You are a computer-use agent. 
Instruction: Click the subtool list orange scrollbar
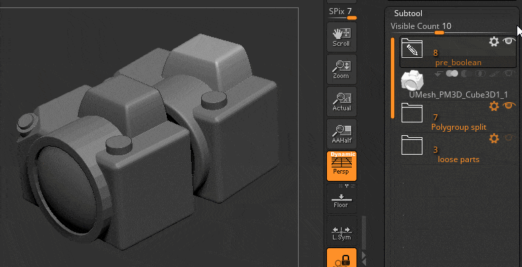pos(392,78)
